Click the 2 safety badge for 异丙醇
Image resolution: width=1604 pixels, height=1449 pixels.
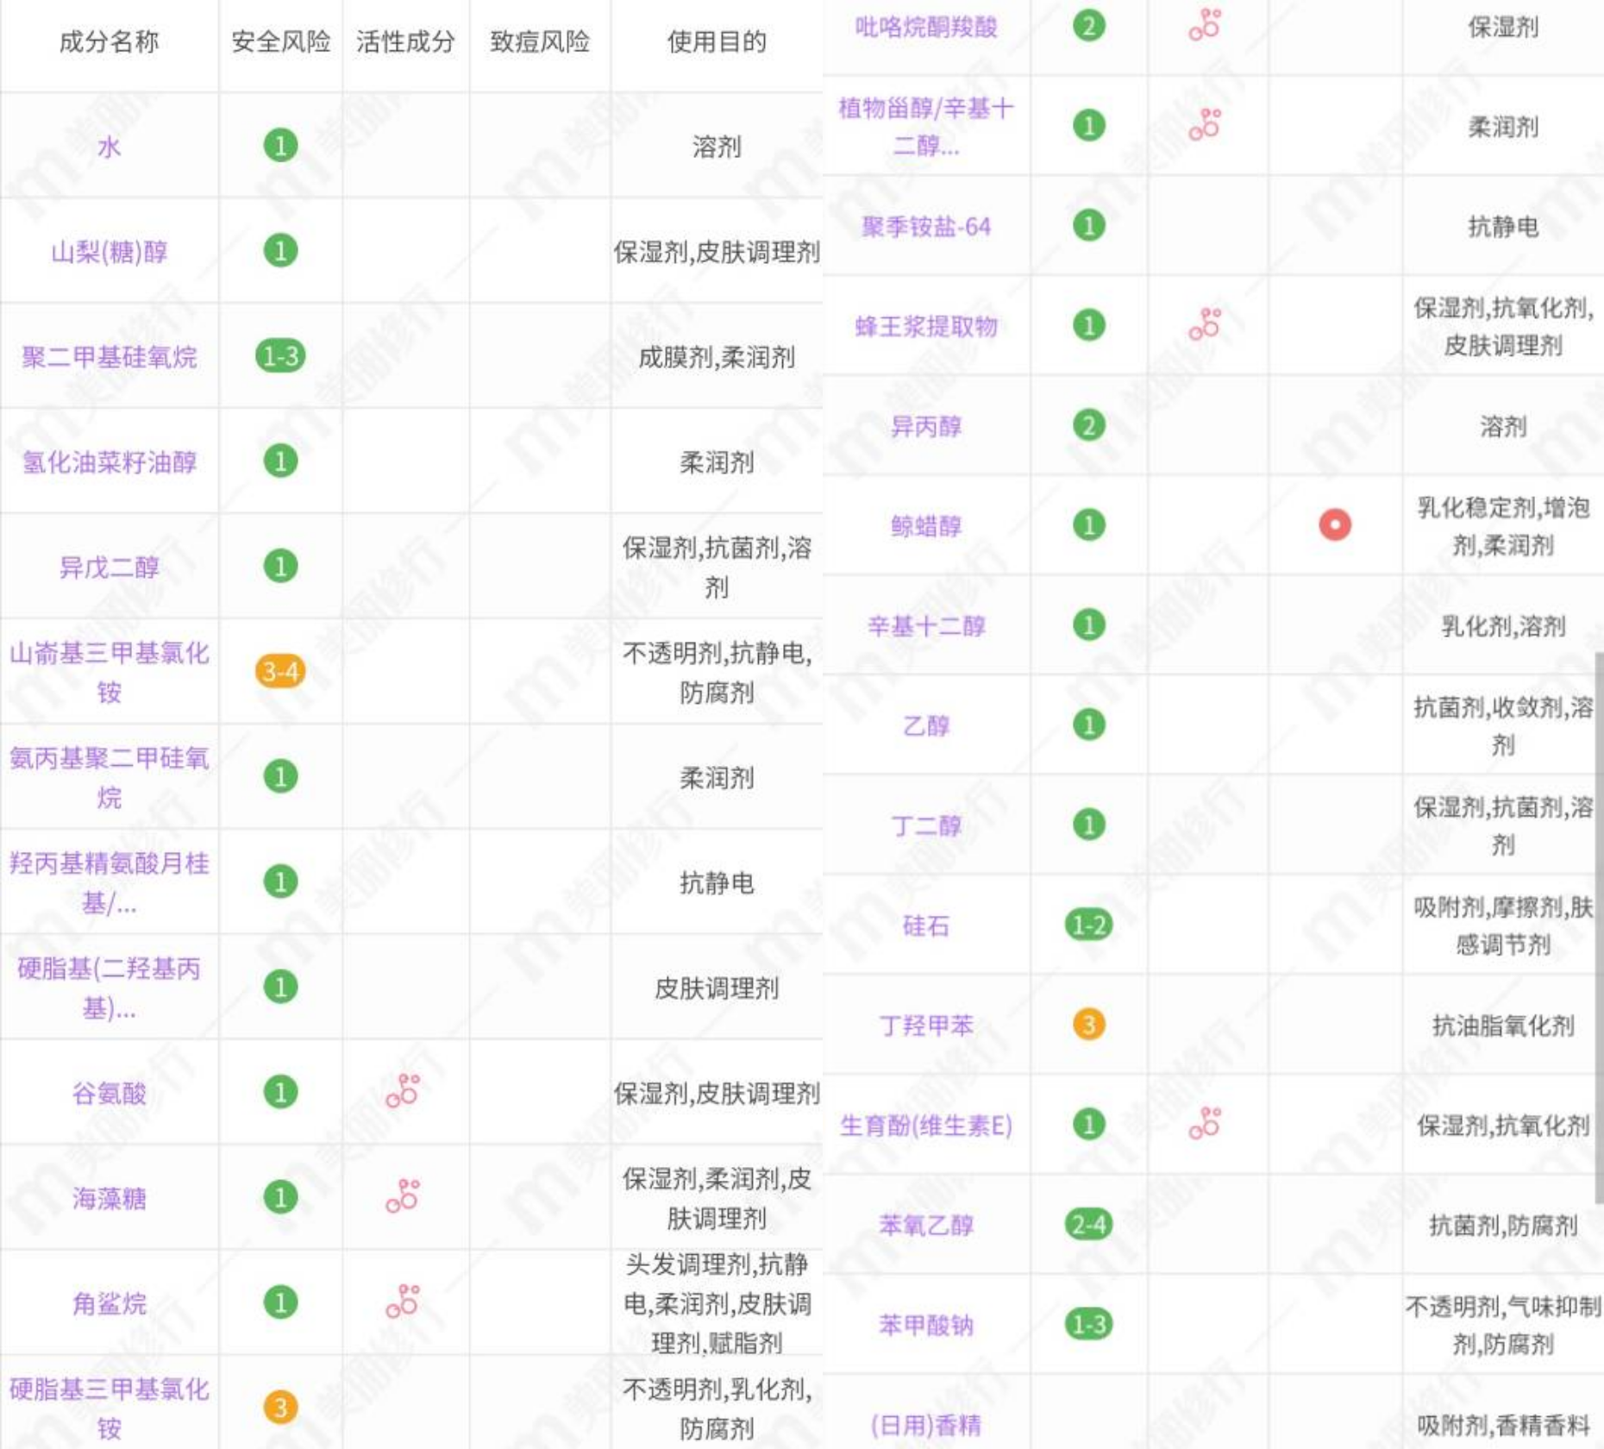[1089, 427]
